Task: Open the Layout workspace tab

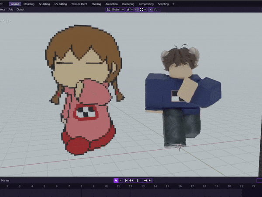Action: click(x=15, y=4)
